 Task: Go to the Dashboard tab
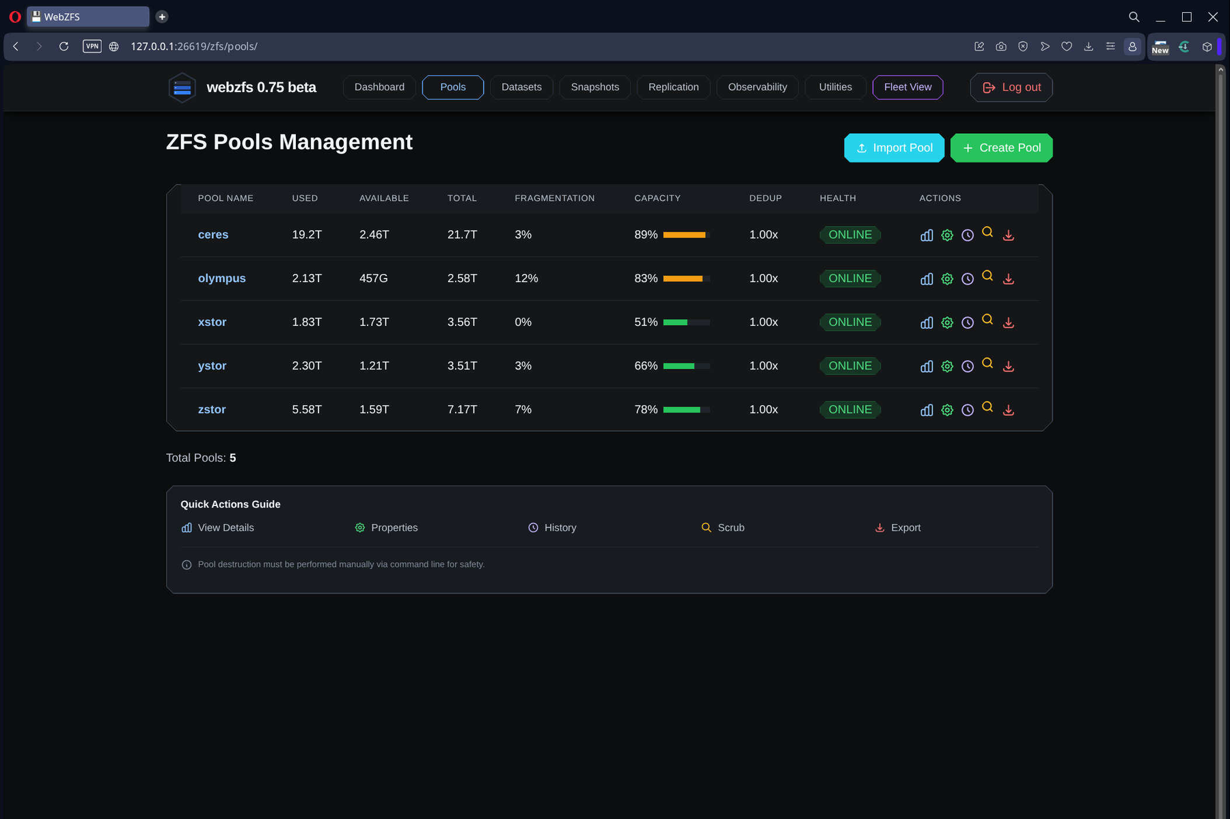[379, 87]
